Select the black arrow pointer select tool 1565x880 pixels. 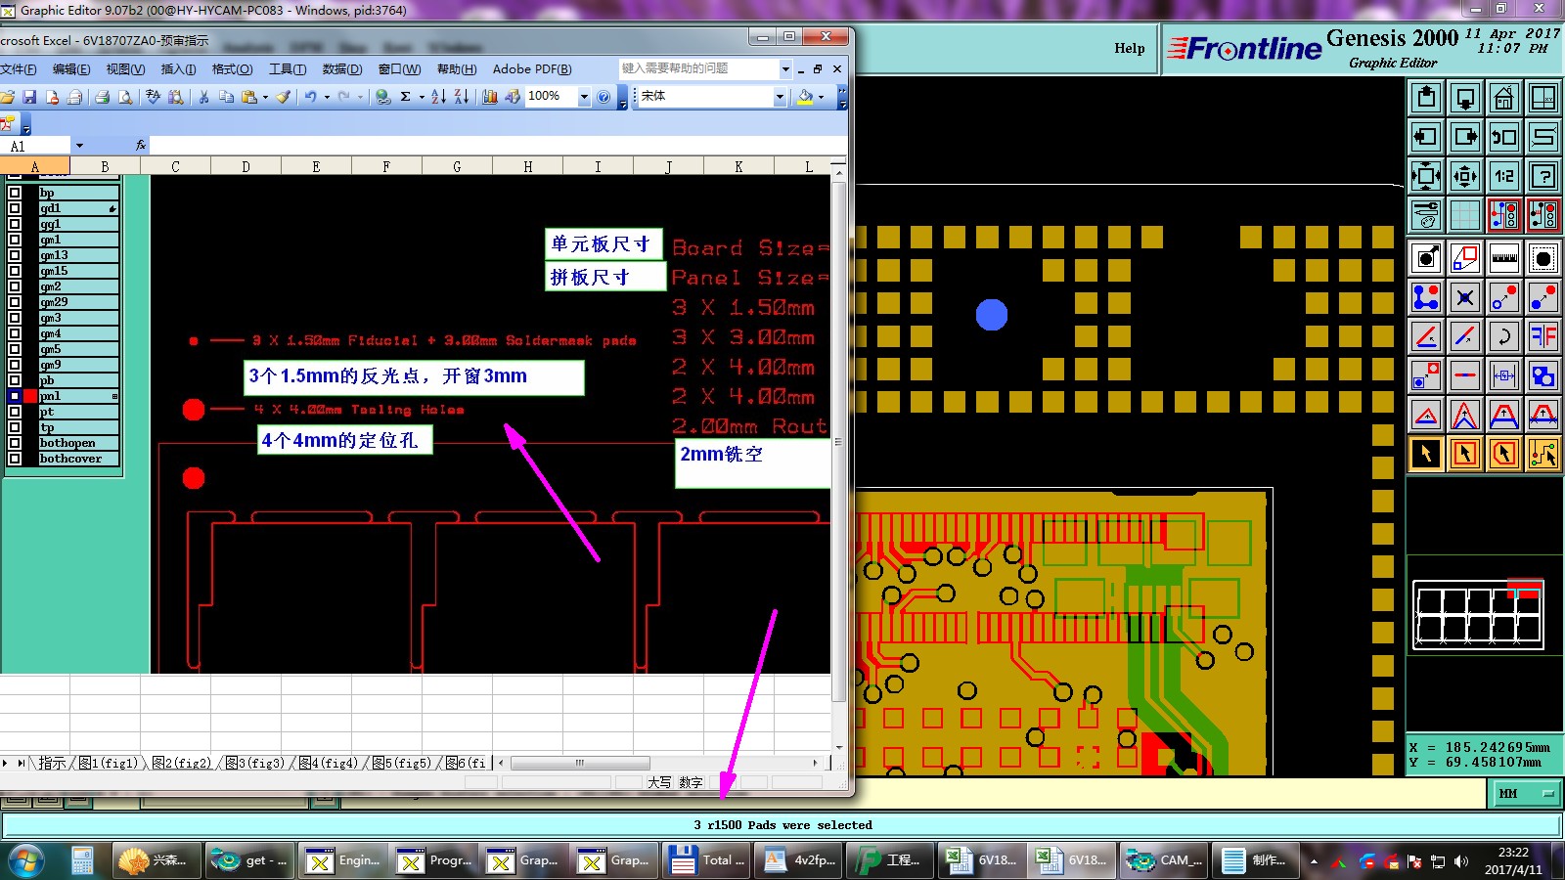tap(1426, 454)
